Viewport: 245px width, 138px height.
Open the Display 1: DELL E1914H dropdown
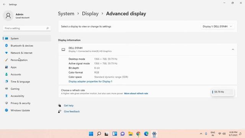click(x=217, y=26)
